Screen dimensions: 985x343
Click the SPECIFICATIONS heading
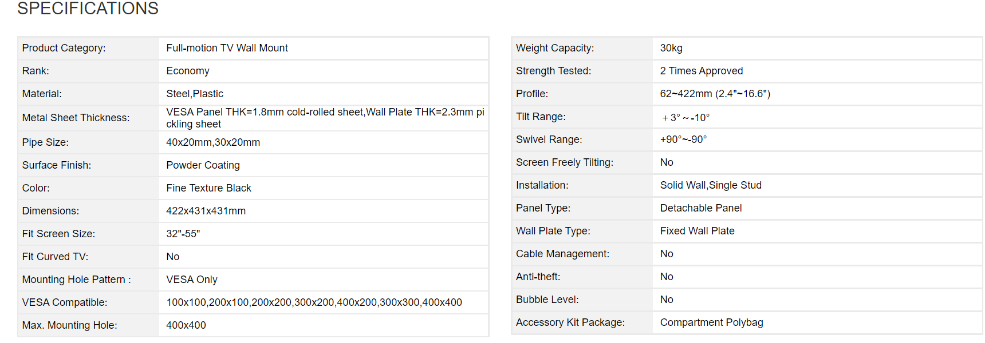click(x=88, y=9)
